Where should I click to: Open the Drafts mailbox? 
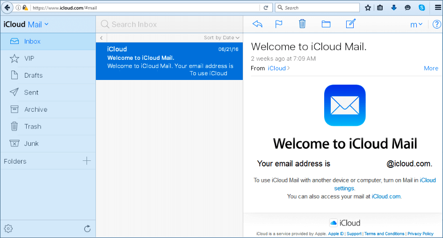(x=48, y=75)
